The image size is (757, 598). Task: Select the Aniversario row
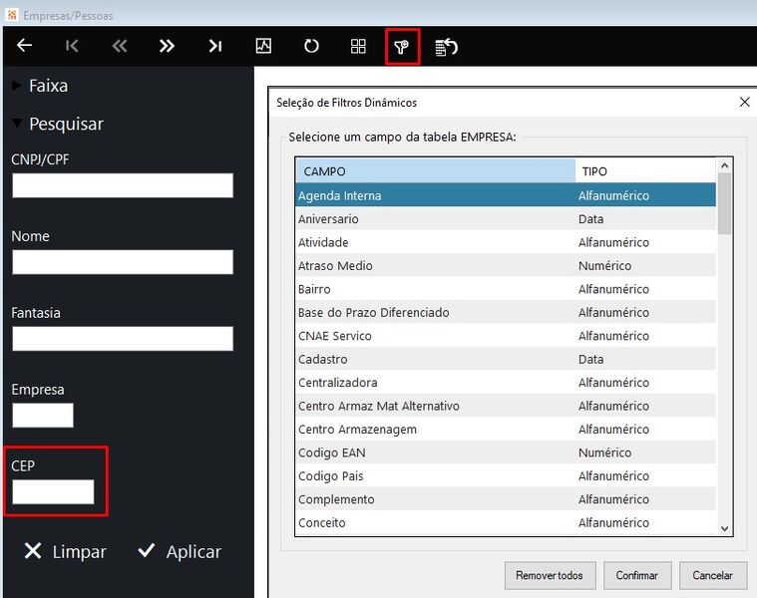506,219
